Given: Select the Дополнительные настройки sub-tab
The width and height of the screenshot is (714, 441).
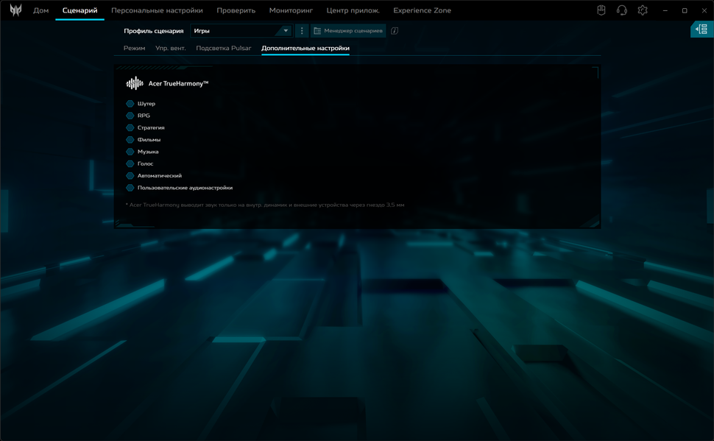Looking at the screenshot, I should point(305,48).
